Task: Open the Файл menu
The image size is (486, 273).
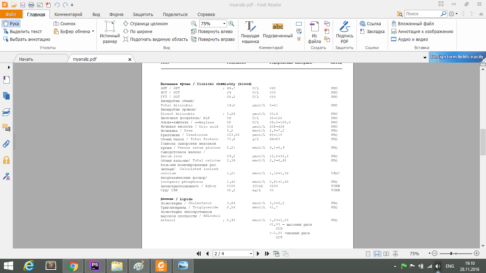Action: [11, 15]
